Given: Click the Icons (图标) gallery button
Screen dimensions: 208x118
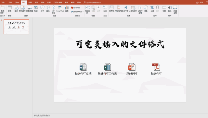Looking at the screenshot, I should click(x=48, y=9).
